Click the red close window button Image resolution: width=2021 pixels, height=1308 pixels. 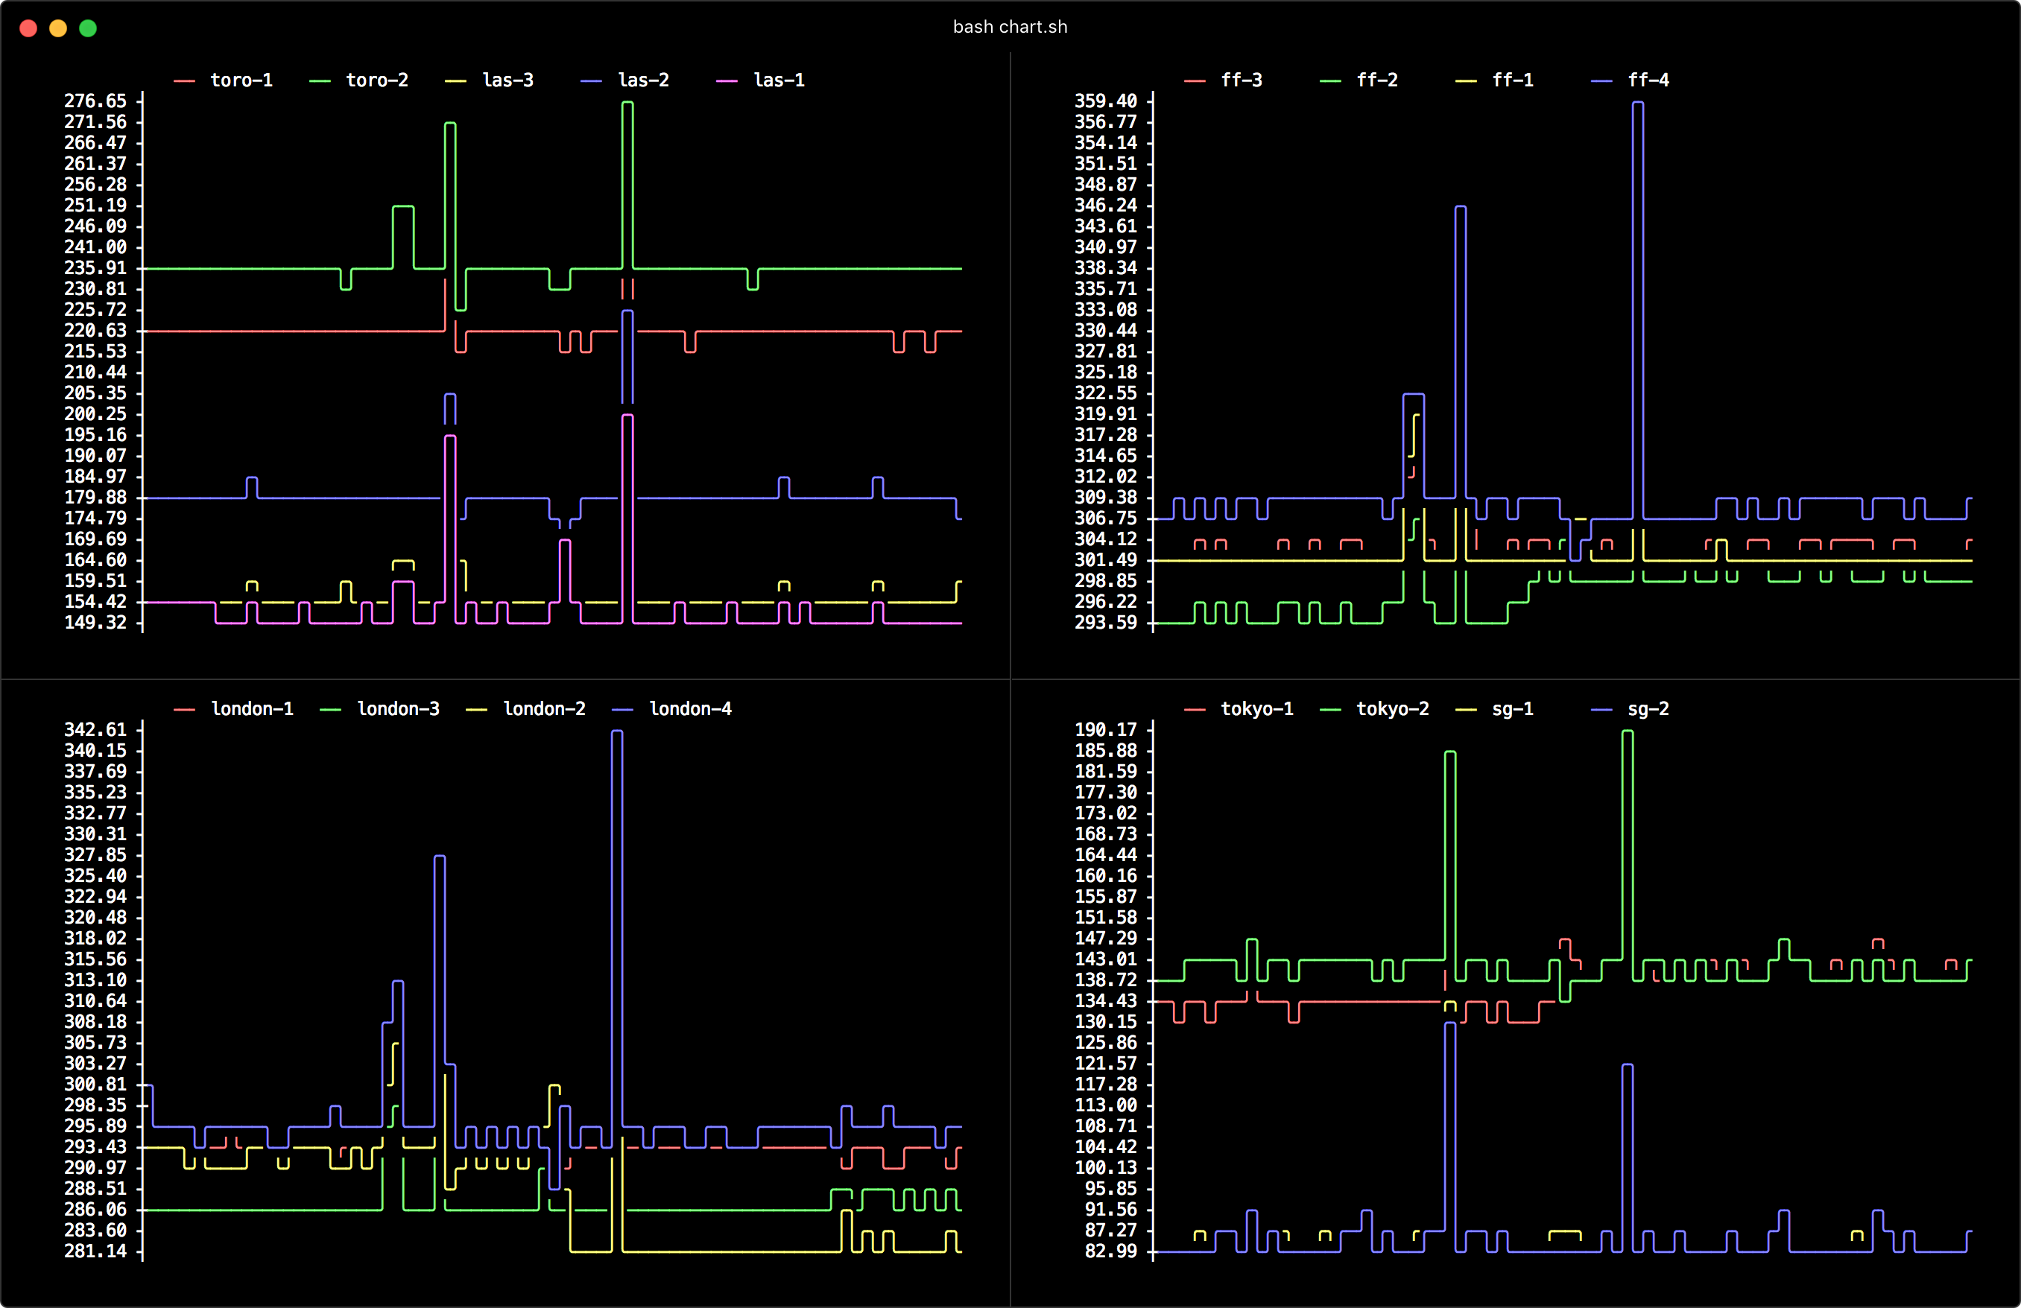coord(28,28)
